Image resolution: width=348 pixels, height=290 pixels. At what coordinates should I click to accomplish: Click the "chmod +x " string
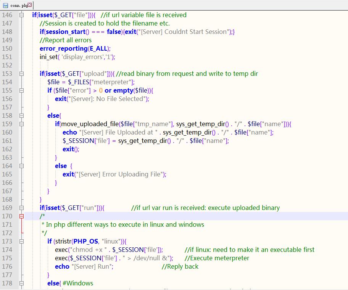click(88, 250)
